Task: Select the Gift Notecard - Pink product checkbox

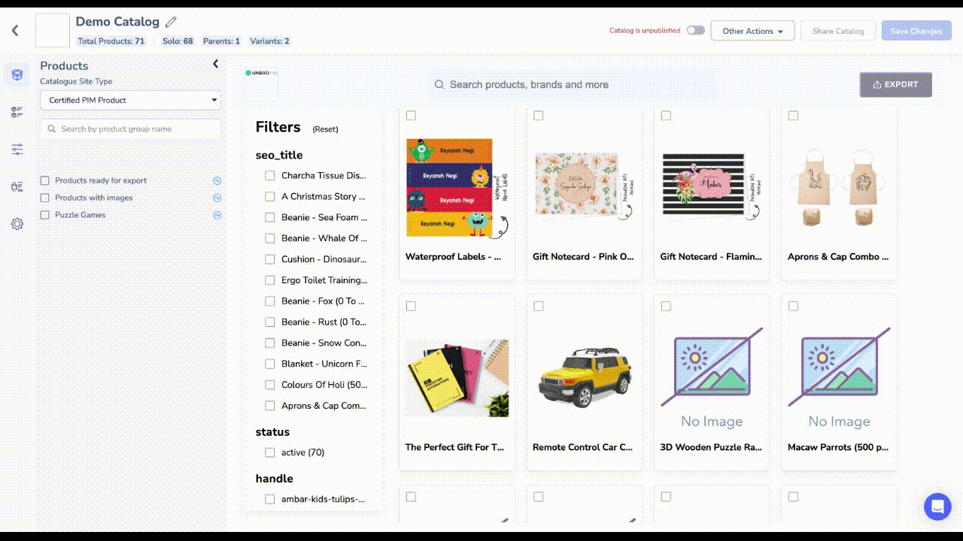Action: click(539, 116)
